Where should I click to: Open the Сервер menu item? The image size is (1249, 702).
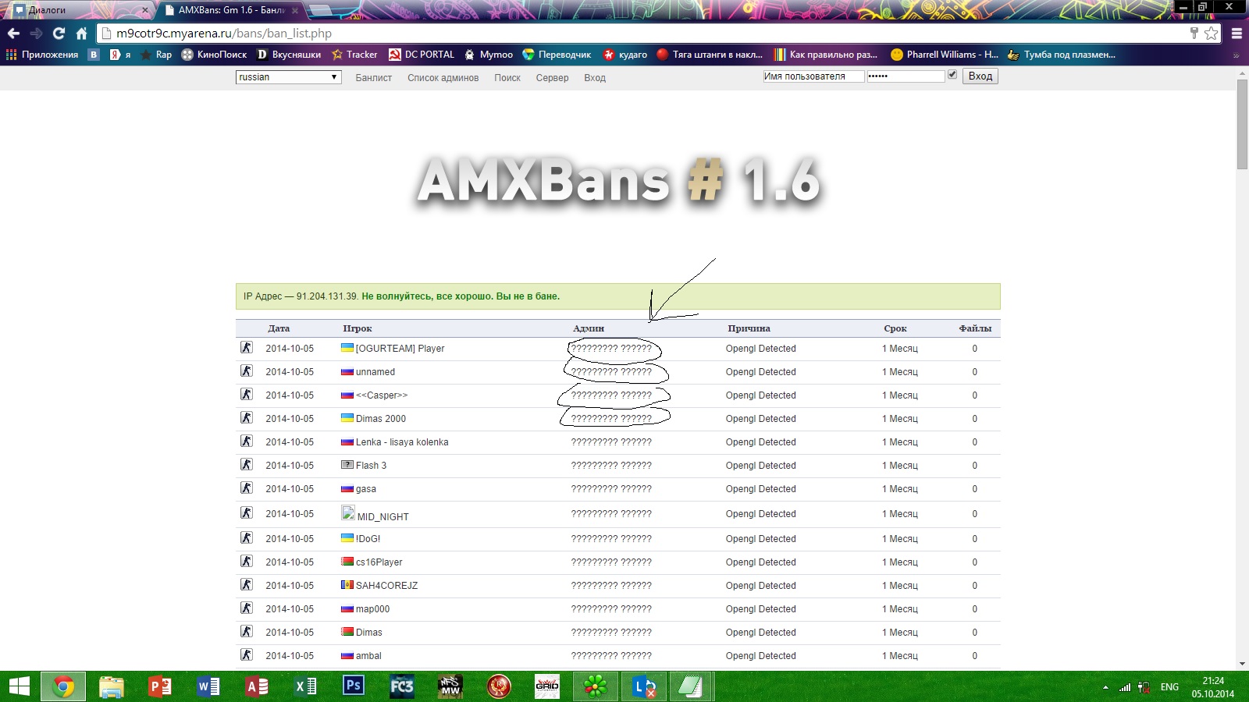[x=552, y=78]
